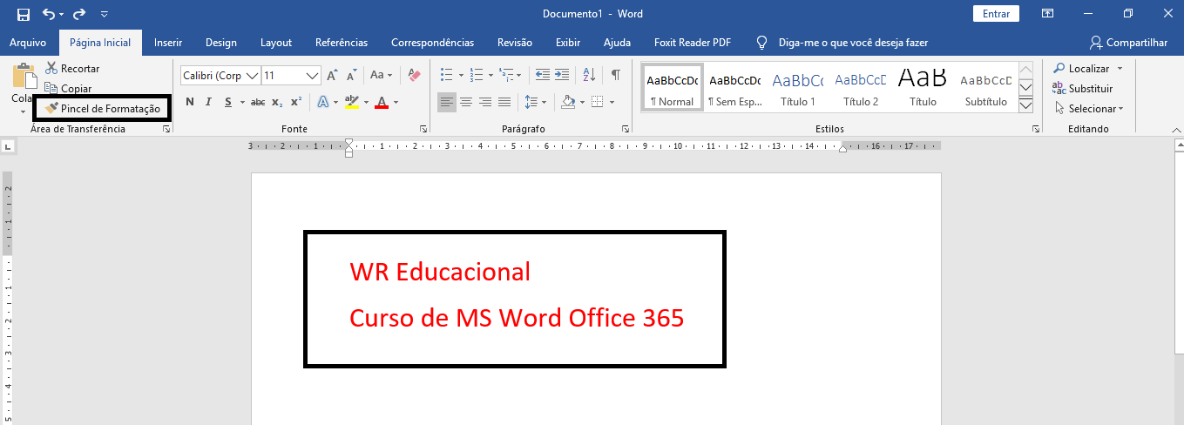Open the font name dropdown

click(253, 76)
